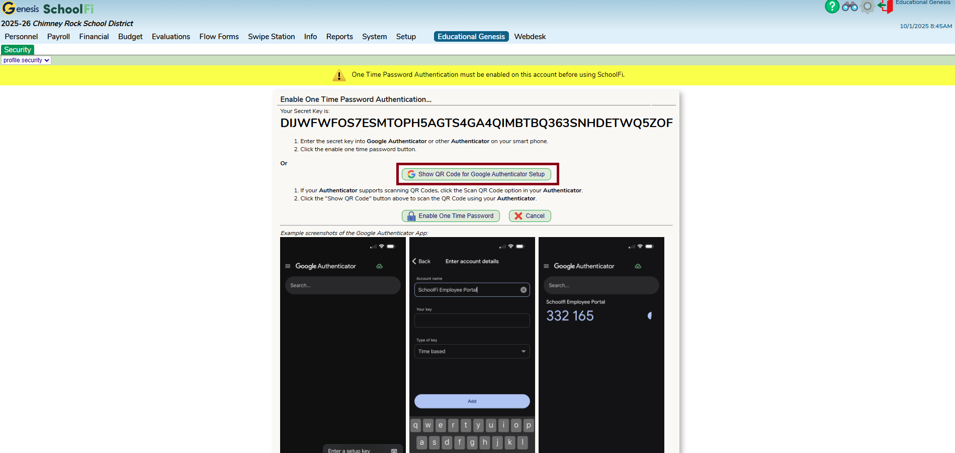Click the Cancel button
Viewport: 955px width, 453px height.
[530, 216]
